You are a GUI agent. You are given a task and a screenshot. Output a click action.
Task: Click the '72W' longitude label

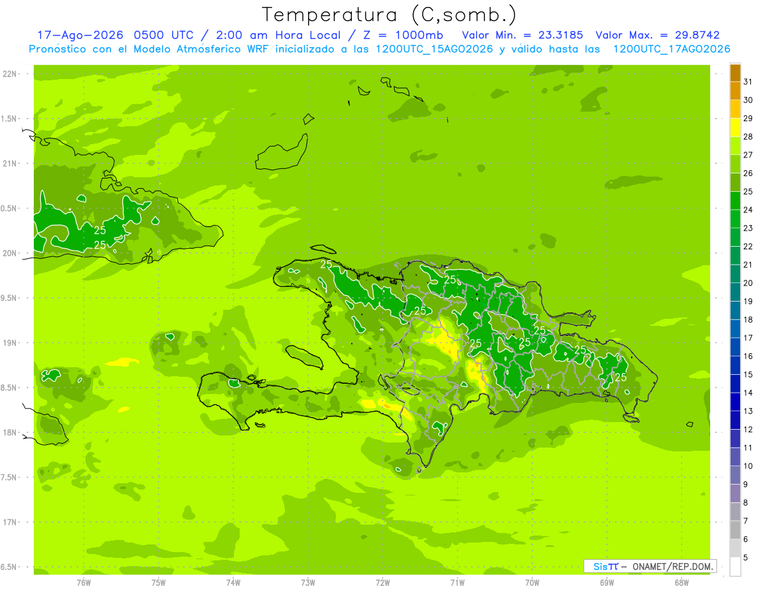[382, 583]
